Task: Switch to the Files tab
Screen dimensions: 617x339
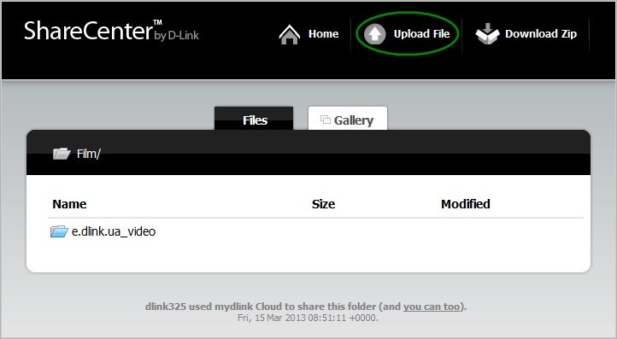Action: click(254, 119)
